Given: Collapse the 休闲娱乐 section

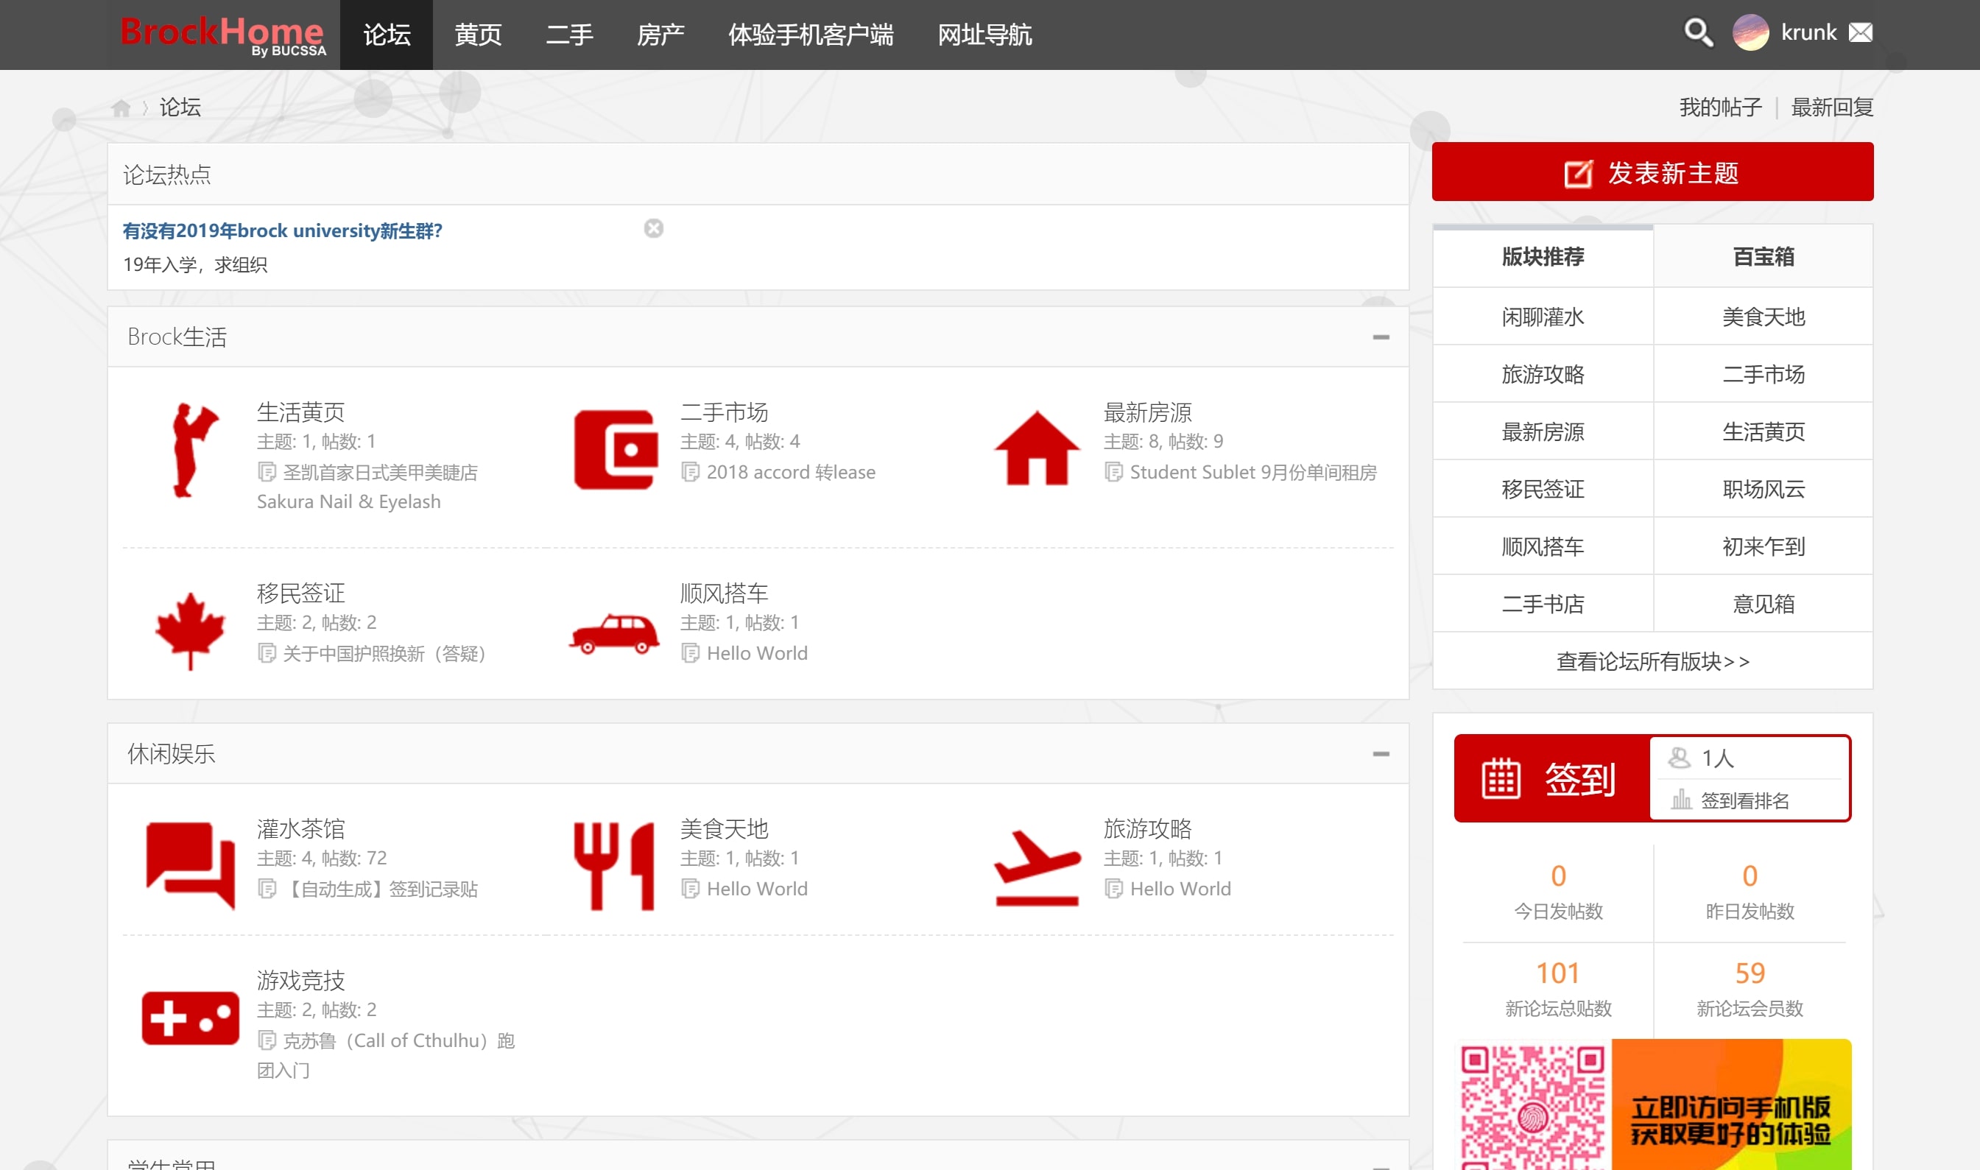Looking at the screenshot, I should point(1380,755).
